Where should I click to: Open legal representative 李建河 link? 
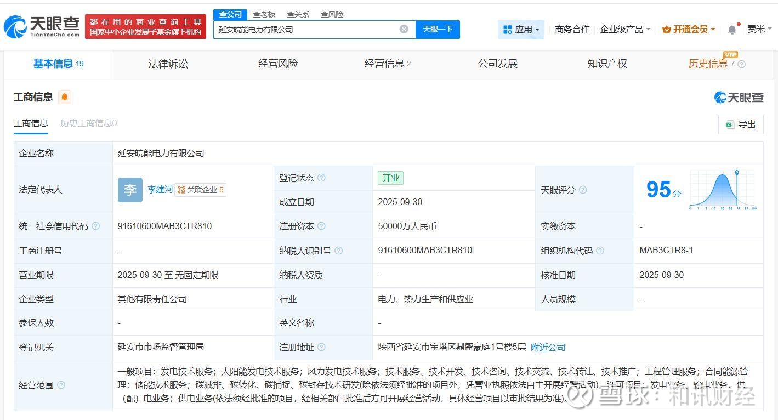(160, 190)
